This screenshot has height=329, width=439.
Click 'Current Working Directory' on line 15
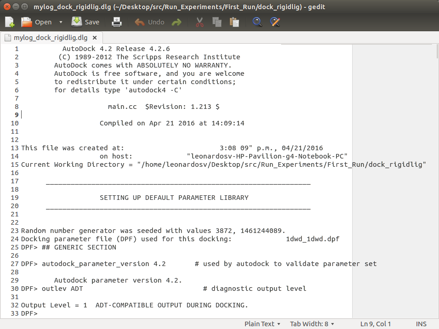coord(73,164)
